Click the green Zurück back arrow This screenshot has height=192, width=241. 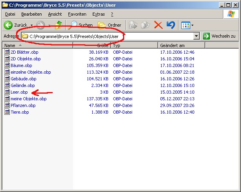(x=8, y=25)
